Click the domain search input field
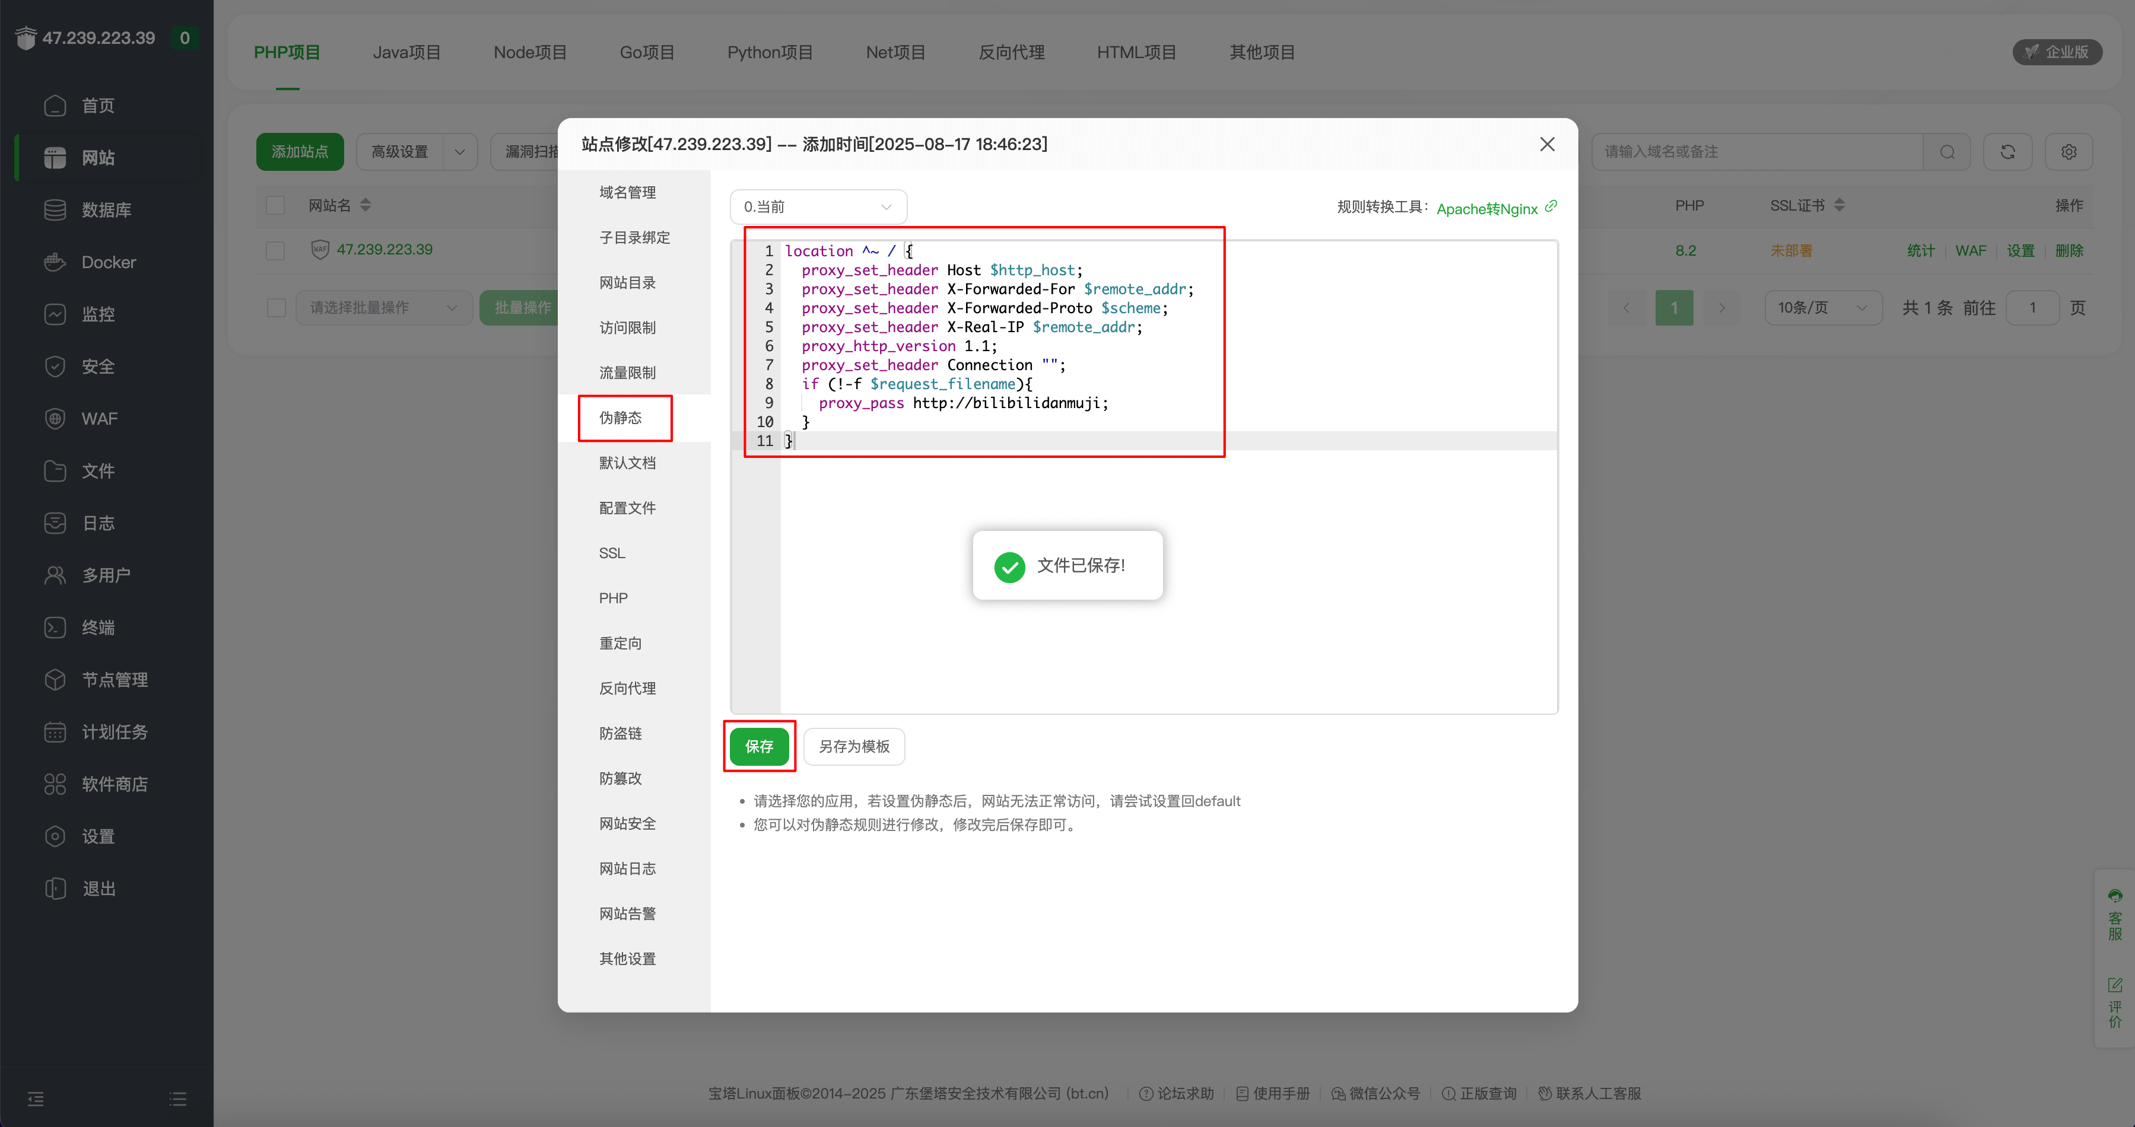The height and width of the screenshot is (1127, 2135). tap(1757, 152)
